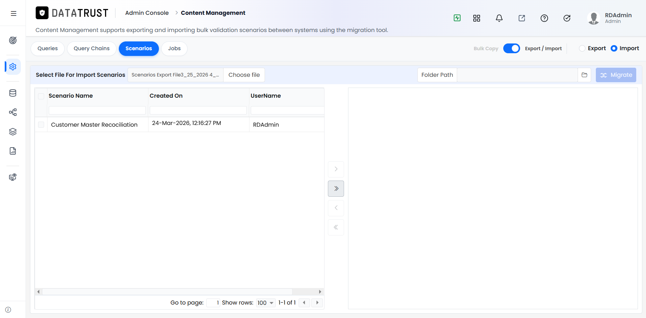646x318 pixels.
Task: Click the Choose file button
Action: coord(244,75)
